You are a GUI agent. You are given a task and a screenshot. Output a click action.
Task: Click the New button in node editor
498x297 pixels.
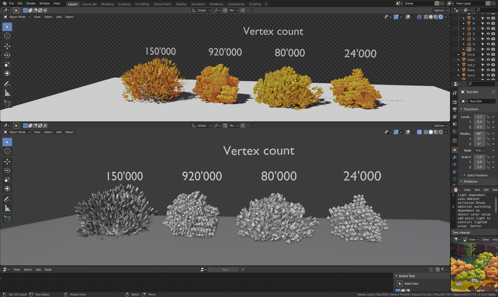(x=225, y=270)
